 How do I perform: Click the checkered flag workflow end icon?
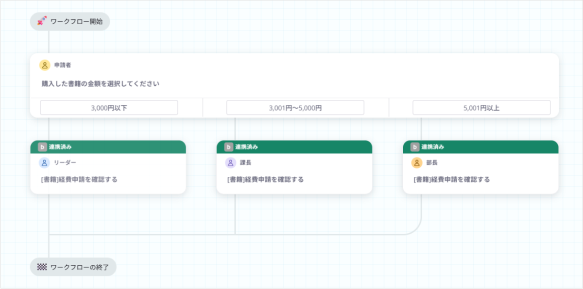[42, 267]
